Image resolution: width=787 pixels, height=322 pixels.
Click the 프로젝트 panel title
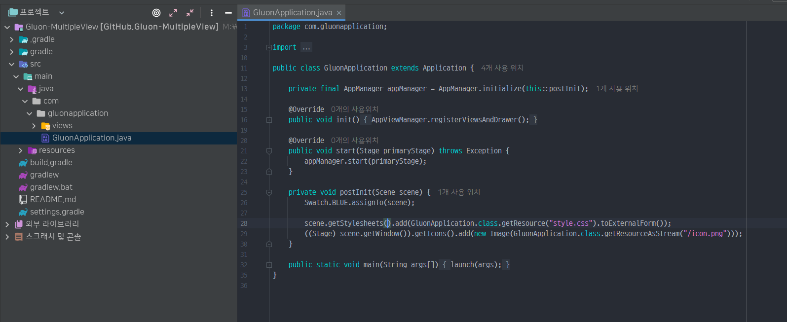[34, 12]
